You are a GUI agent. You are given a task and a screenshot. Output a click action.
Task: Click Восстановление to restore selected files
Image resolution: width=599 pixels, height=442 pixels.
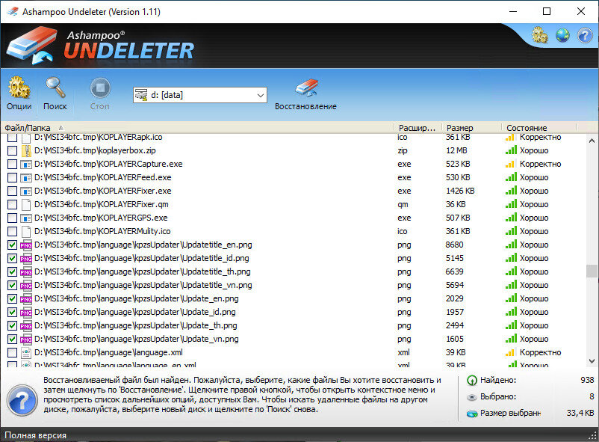pyautogui.click(x=305, y=94)
